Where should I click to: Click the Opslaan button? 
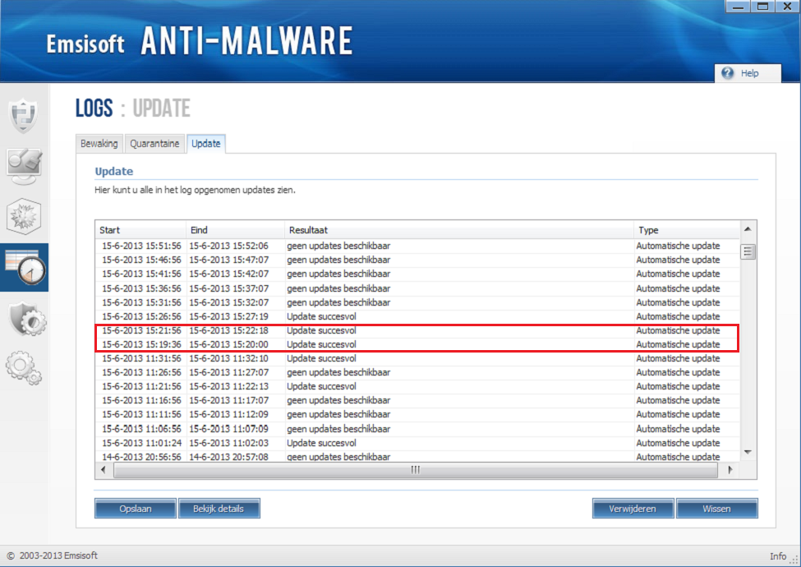click(x=136, y=509)
